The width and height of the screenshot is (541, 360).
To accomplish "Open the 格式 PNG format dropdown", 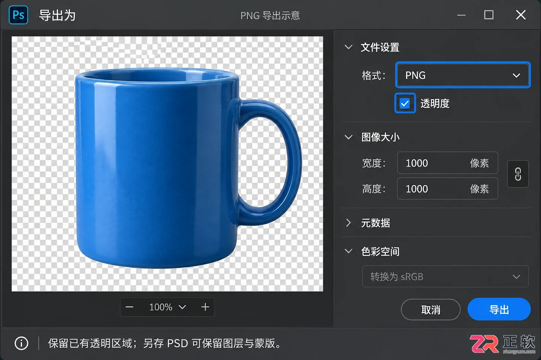I will 463,75.
